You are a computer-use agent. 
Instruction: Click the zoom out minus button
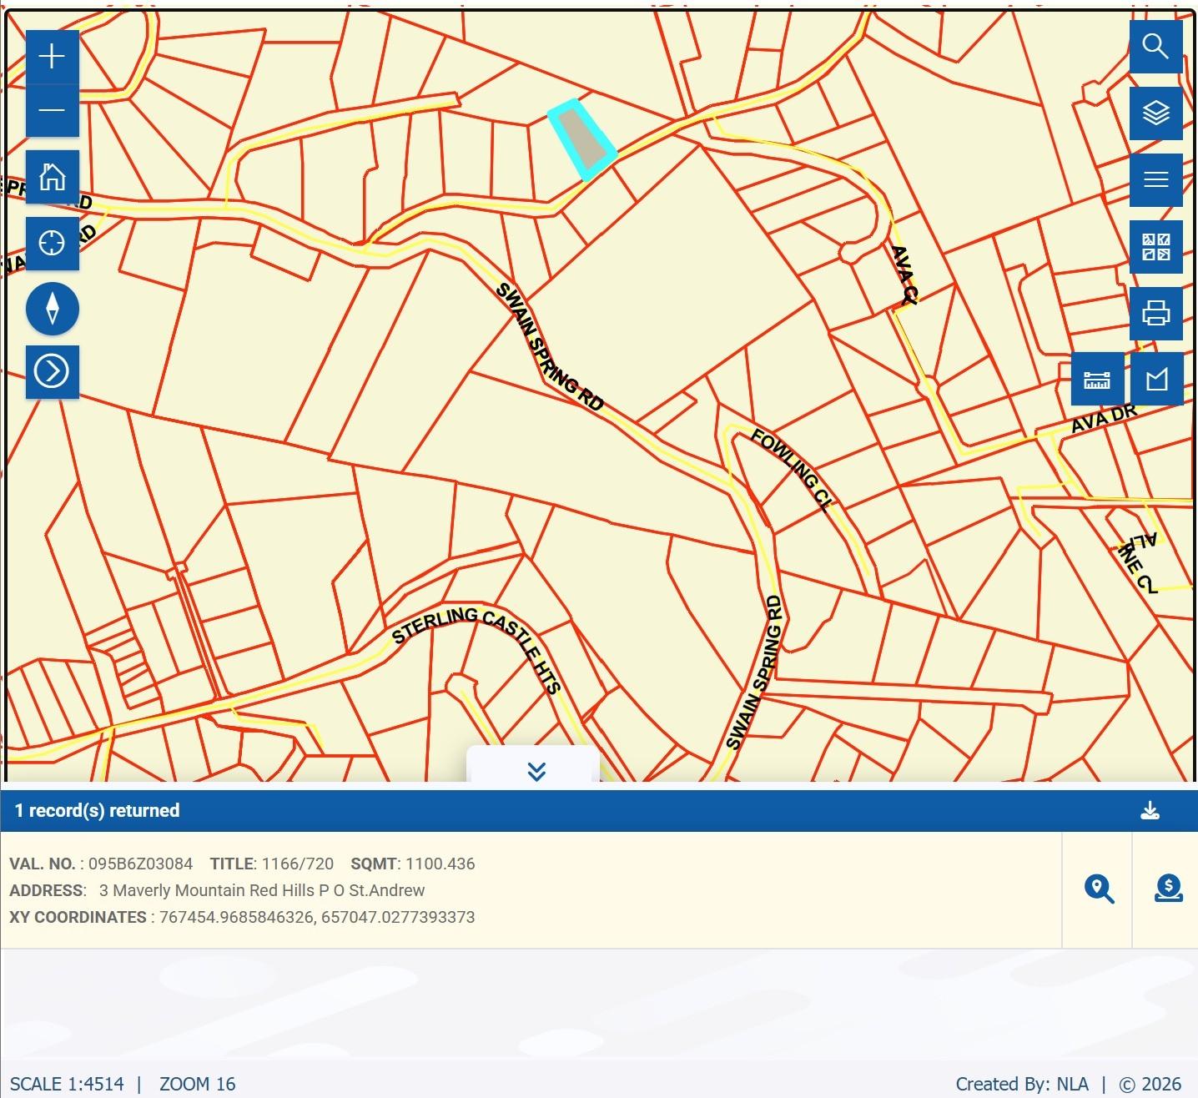(x=52, y=110)
